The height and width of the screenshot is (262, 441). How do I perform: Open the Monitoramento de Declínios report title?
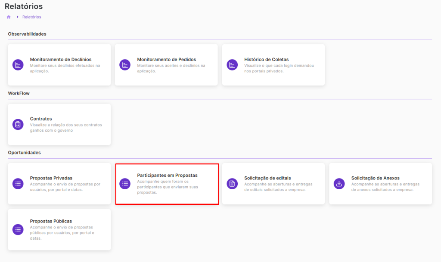point(60,59)
